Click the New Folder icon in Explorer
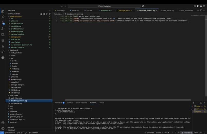207x134 pixels. 44,14
